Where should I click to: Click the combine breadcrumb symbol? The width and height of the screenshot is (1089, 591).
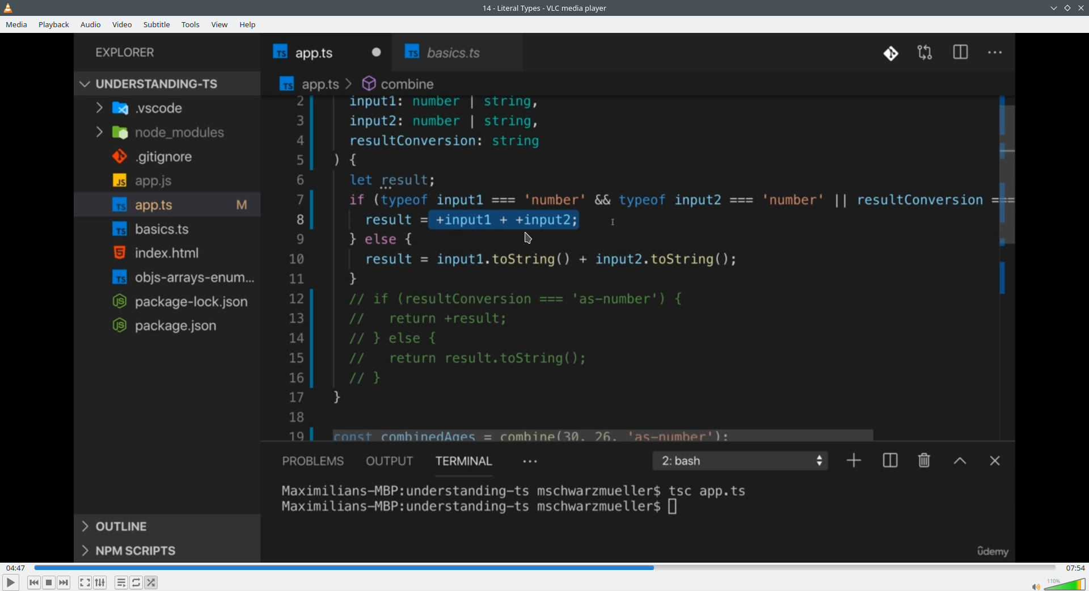click(398, 84)
